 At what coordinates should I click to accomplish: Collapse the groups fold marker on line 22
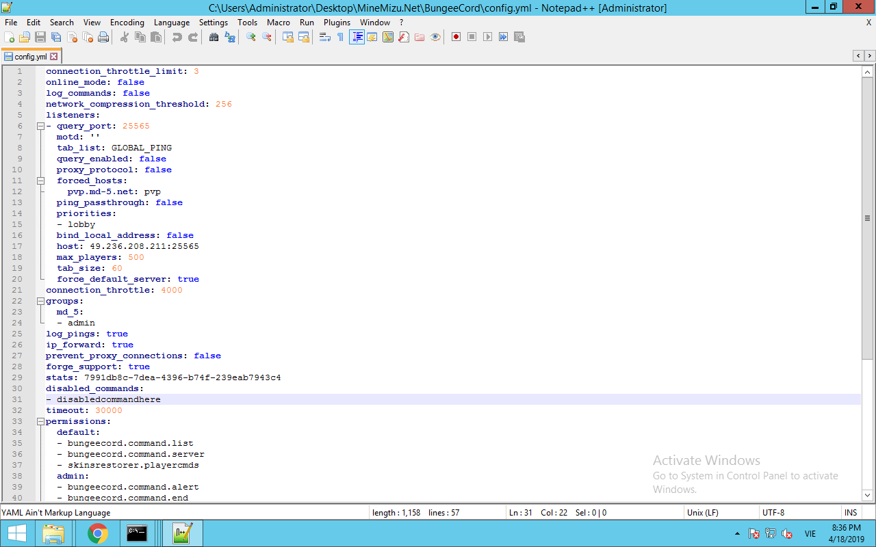pos(40,301)
